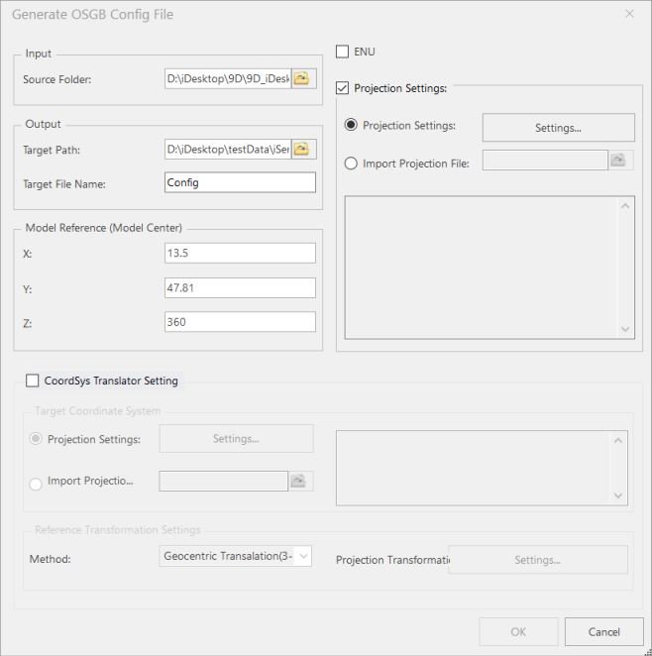Image resolution: width=652 pixels, height=656 pixels.
Task: Enable the CoordSys Translator Setting checkbox
Action: [33, 381]
